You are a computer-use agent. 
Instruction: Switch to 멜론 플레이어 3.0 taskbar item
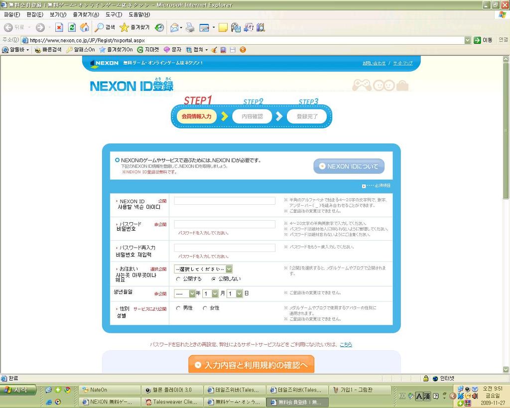pos(172,390)
